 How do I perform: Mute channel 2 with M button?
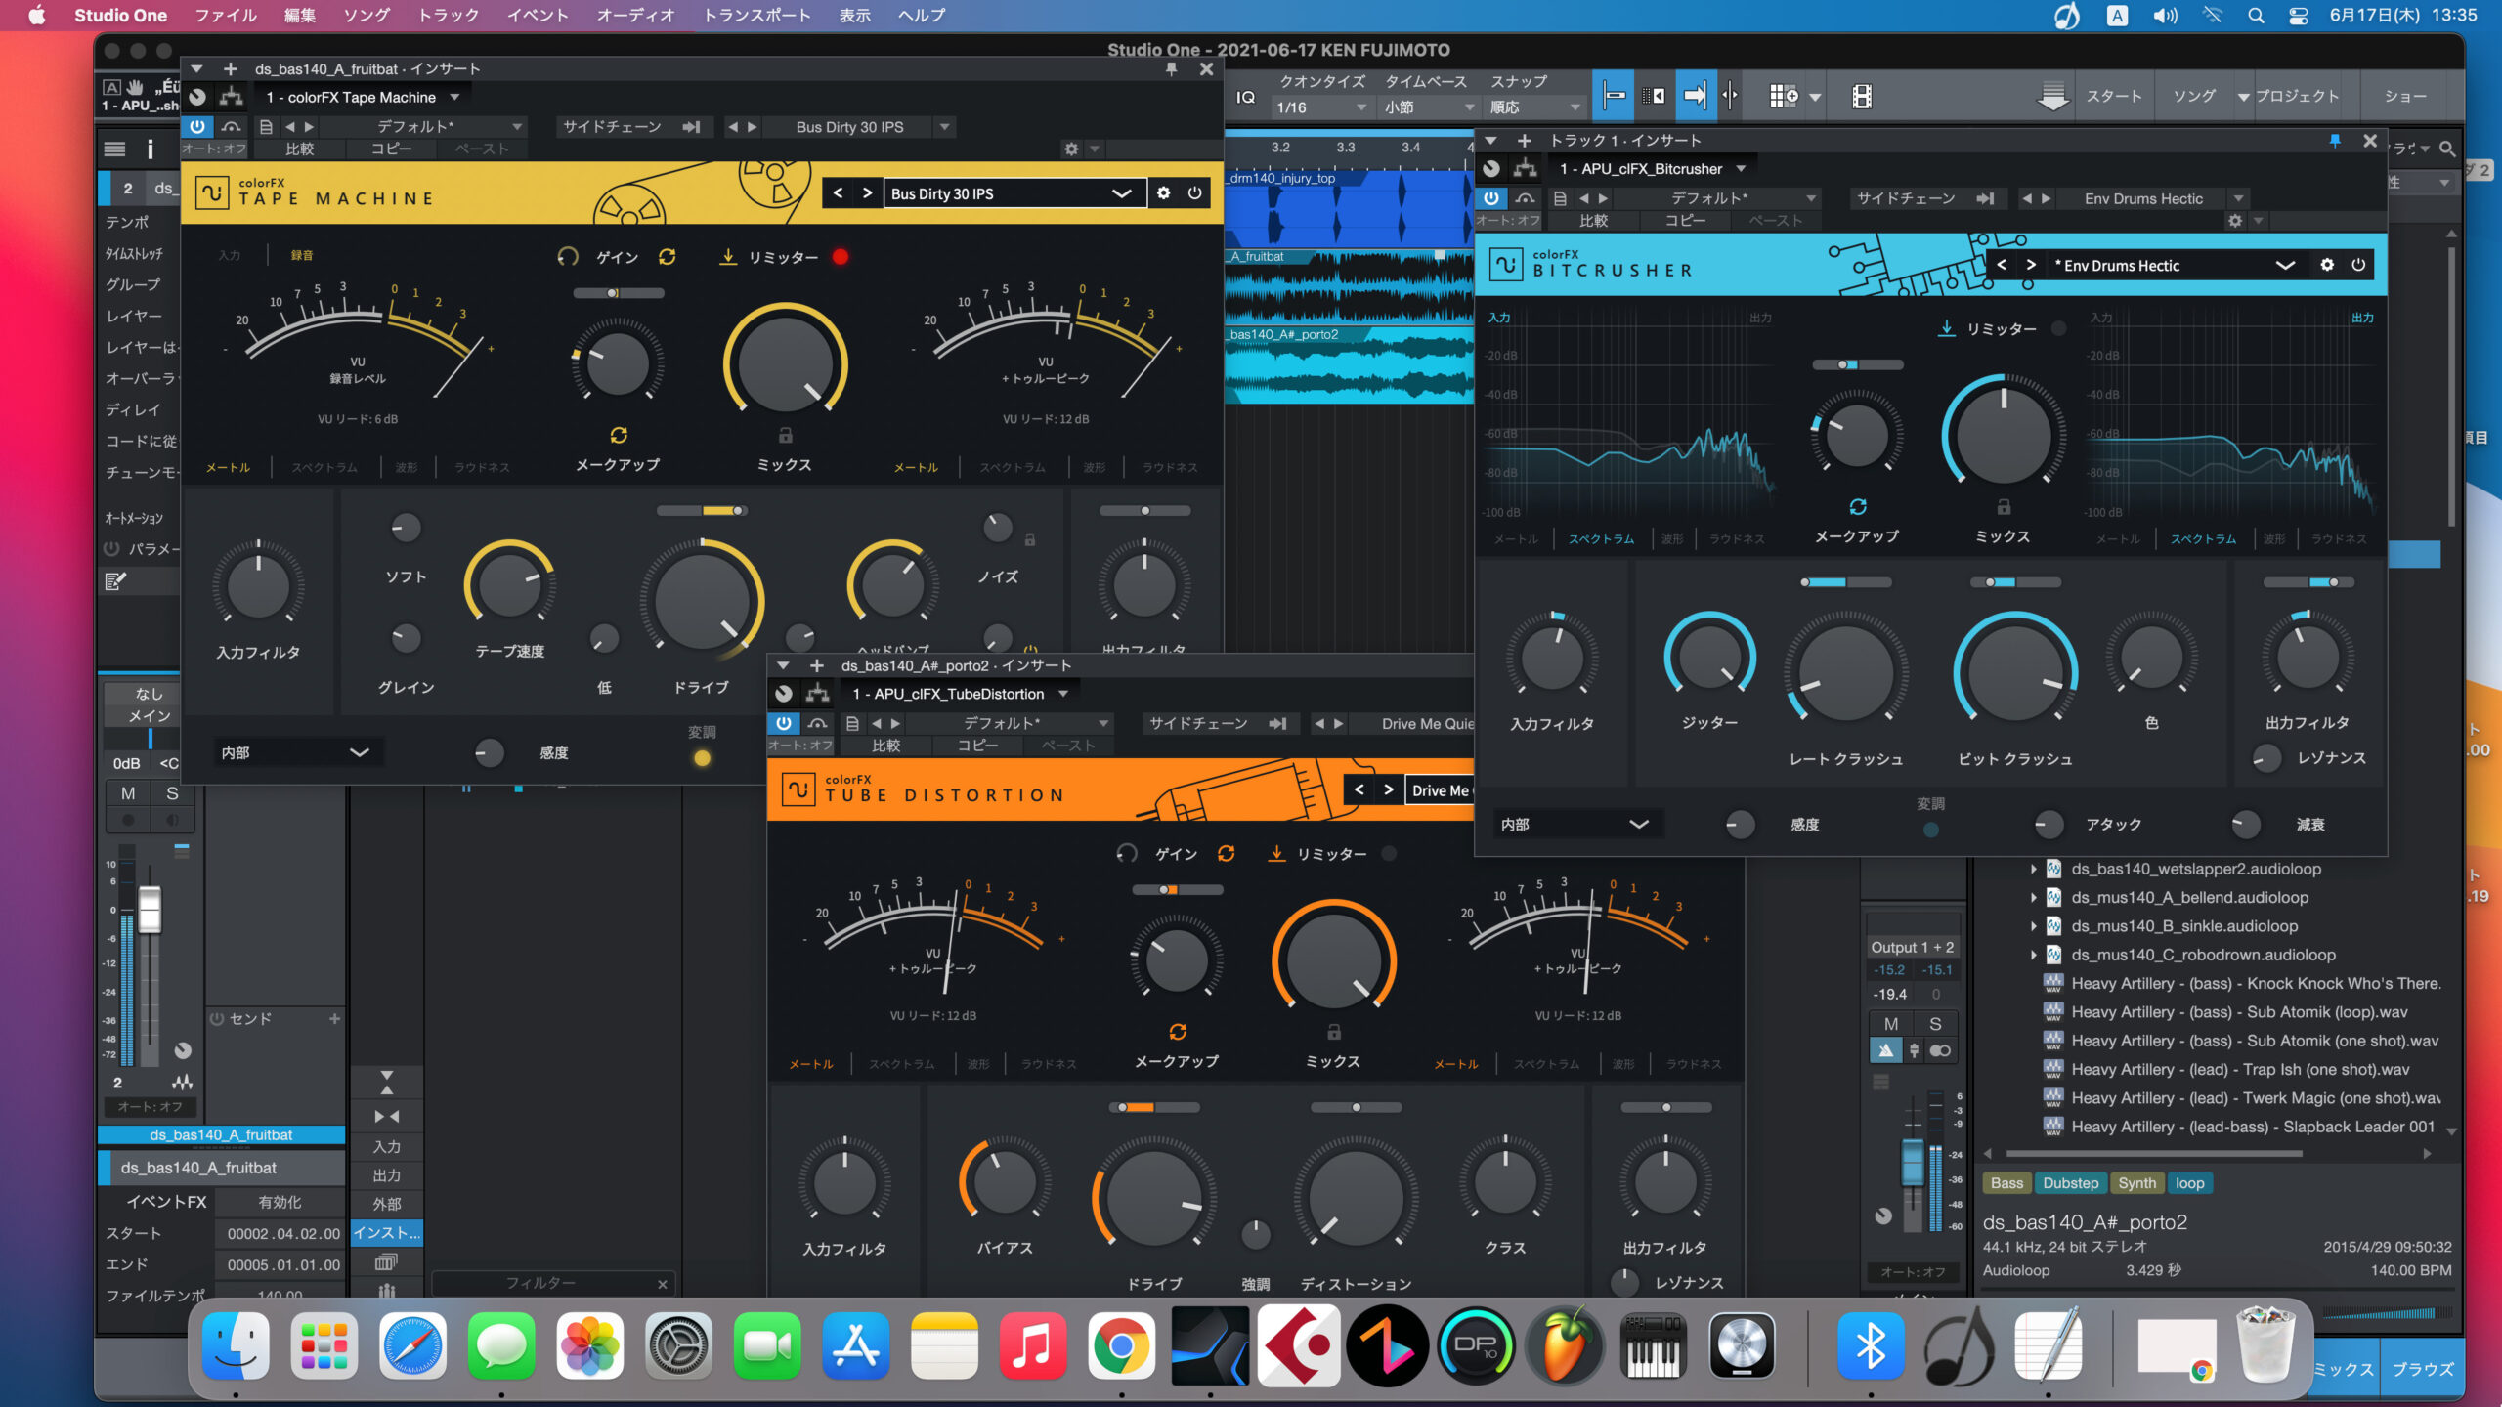(x=128, y=793)
